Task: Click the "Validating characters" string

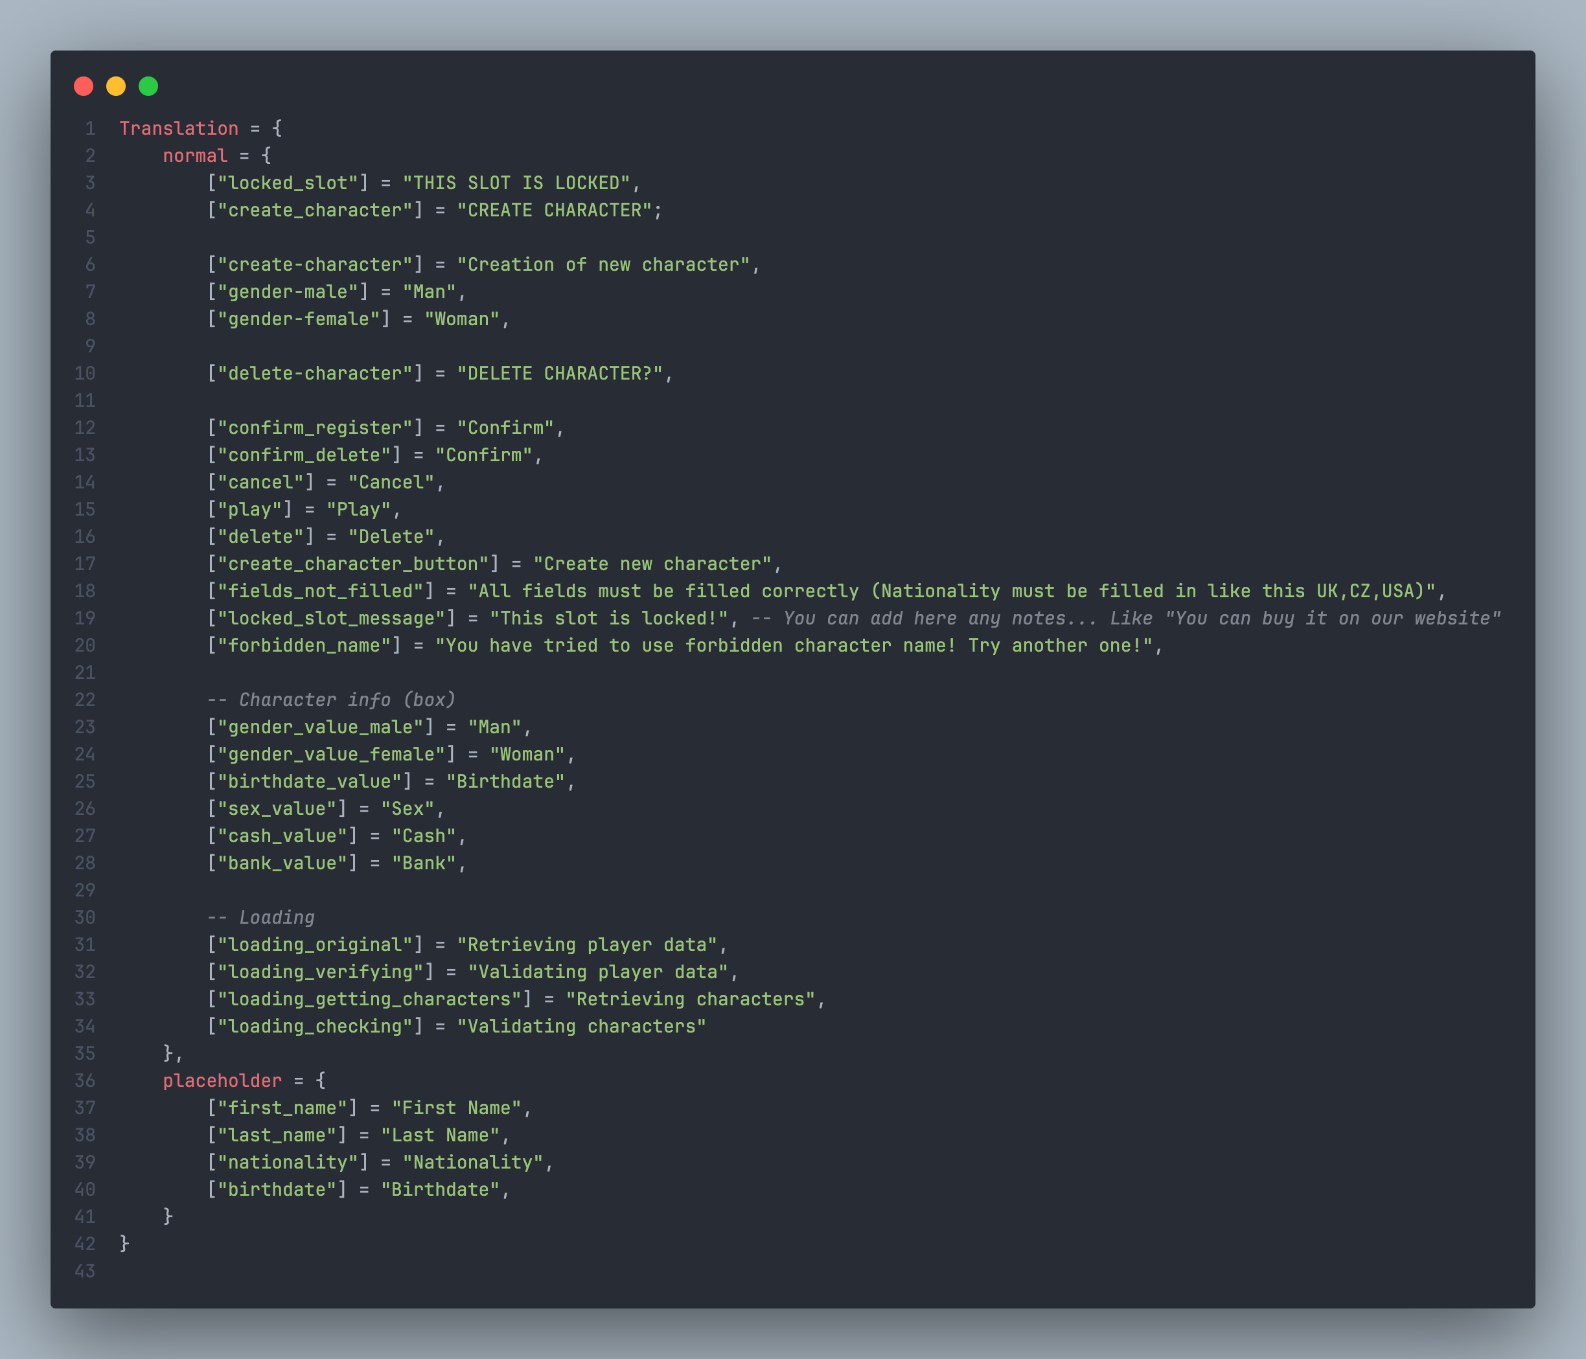Action: point(581,1026)
